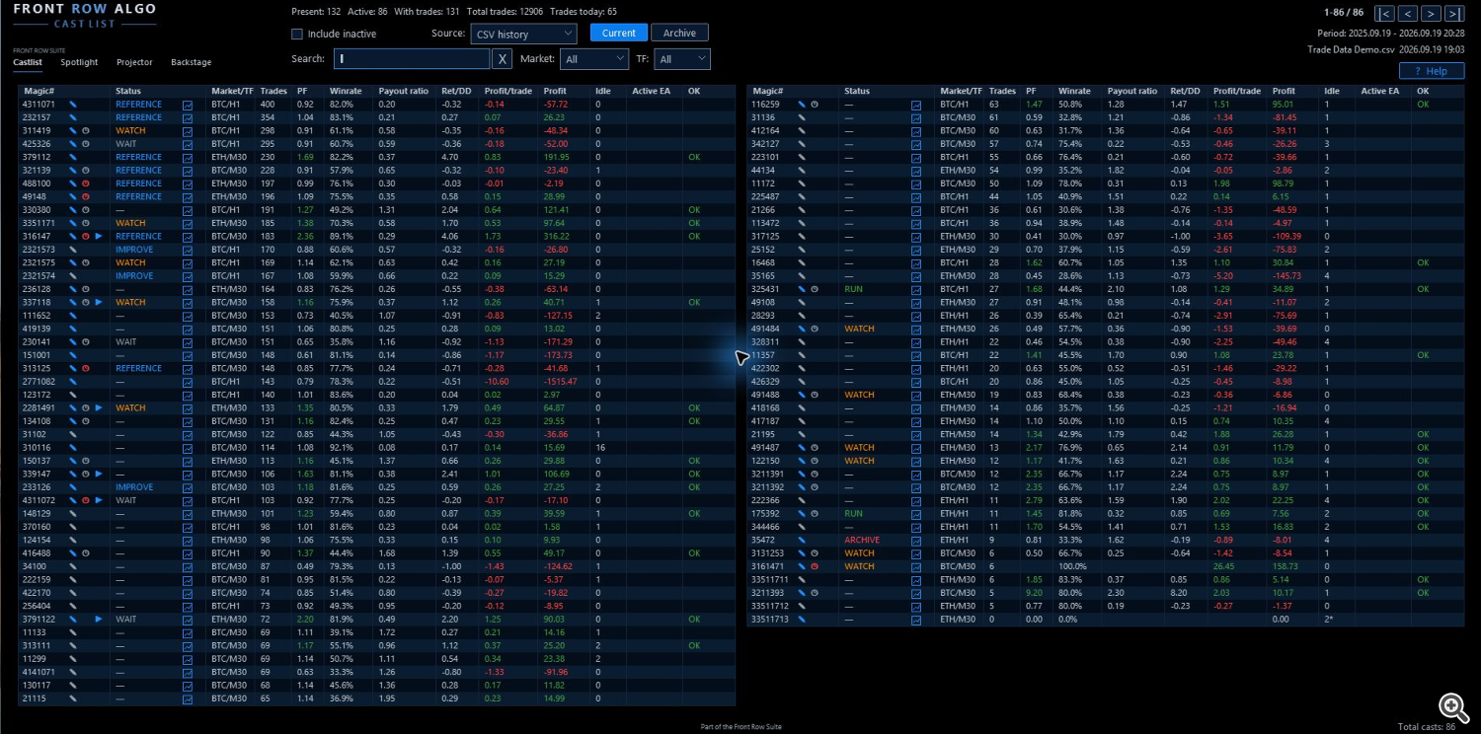
Task: Click the Trade Data Demo.csv file label
Action: pyautogui.click(x=1351, y=48)
